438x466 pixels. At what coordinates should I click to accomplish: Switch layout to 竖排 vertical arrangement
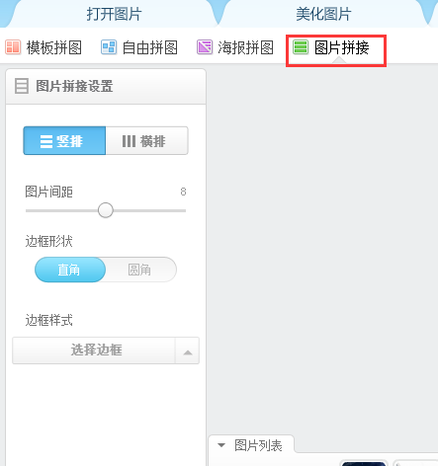coord(64,140)
